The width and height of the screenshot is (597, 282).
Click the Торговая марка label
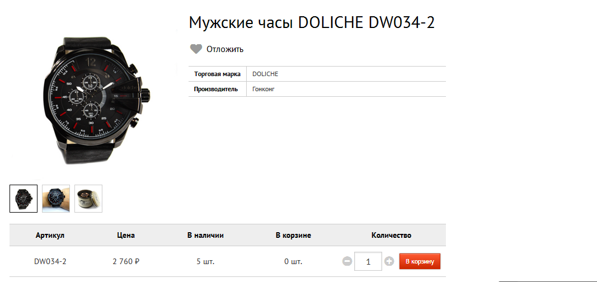click(x=218, y=74)
